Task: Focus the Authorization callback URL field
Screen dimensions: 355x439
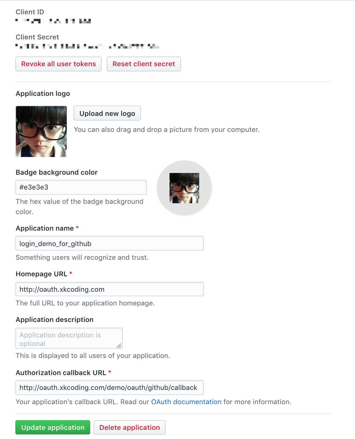Action: tap(110, 388)
